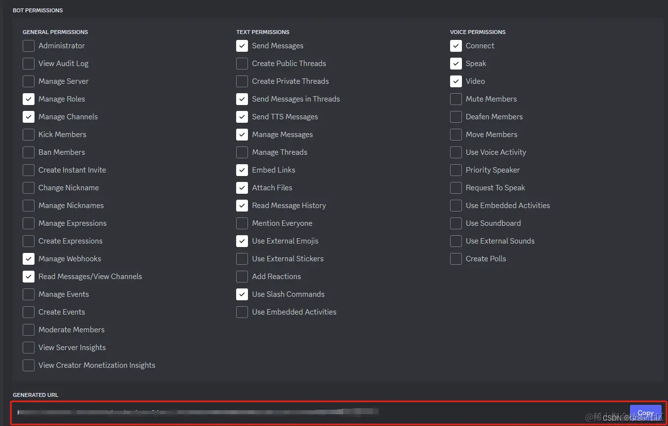Tick the Create Events checkbox
Viewport: 668px width, 426px height.
point(29,312)
